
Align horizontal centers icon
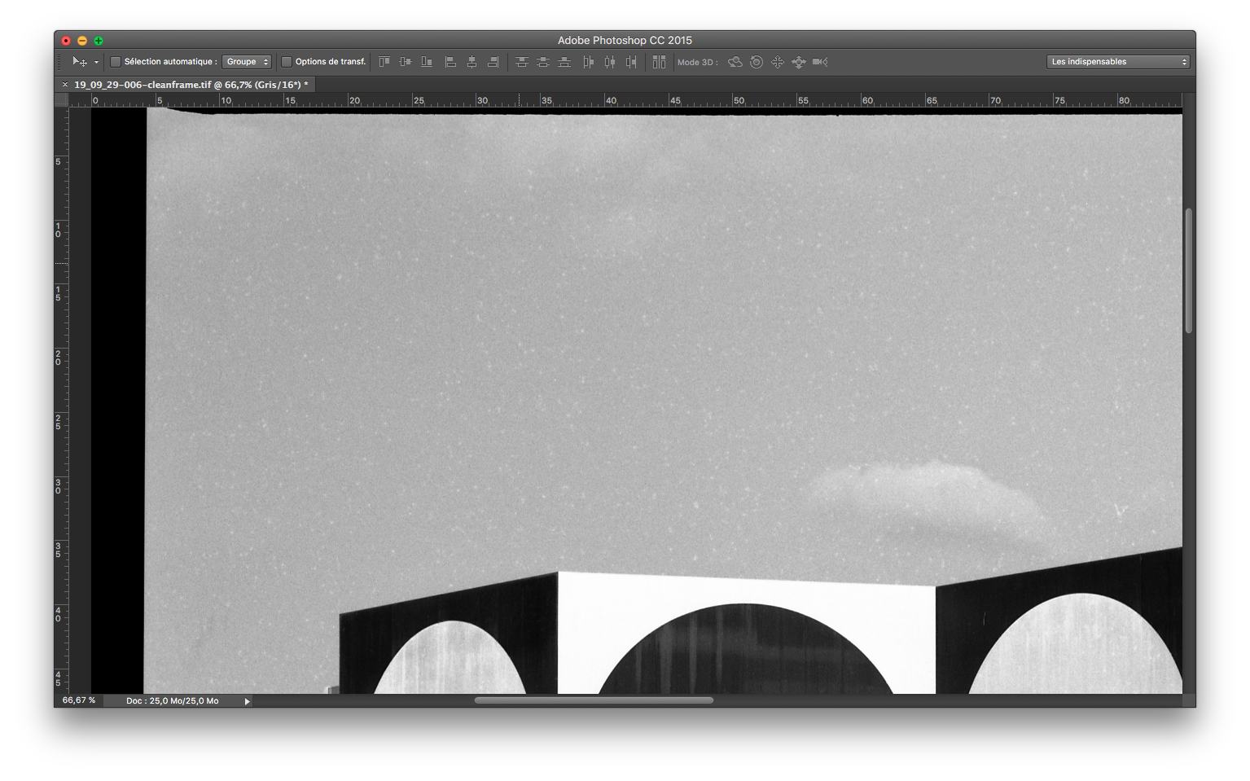tap(471, 62)
